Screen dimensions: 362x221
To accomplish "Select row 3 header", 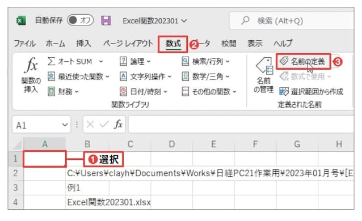I will 16,188.
